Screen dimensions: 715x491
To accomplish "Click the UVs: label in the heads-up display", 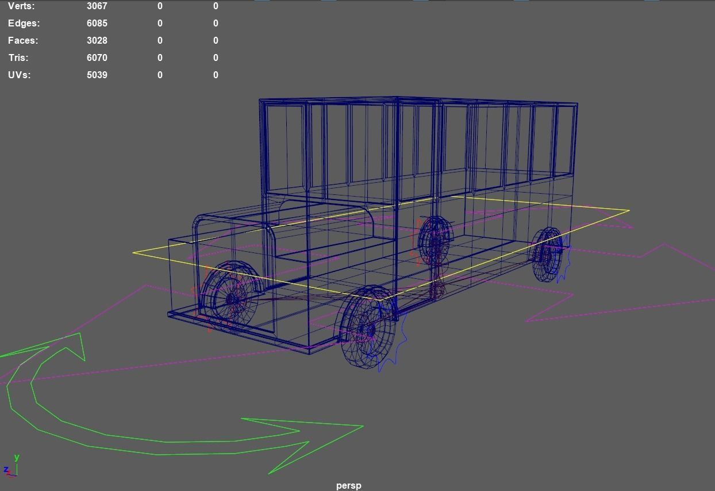I will pos(20,75).
